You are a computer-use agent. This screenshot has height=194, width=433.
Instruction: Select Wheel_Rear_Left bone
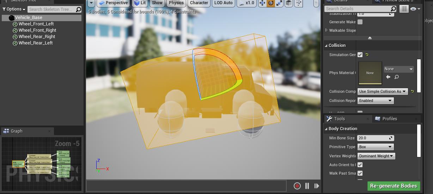click(36, 43)
